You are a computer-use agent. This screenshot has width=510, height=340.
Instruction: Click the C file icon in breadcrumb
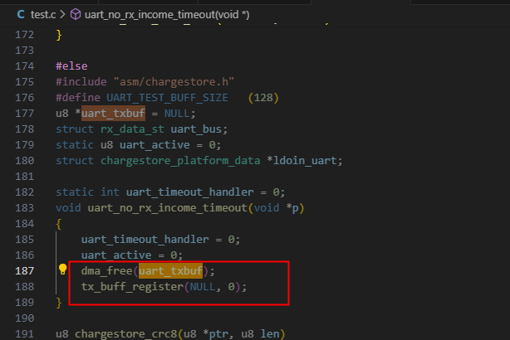tap(21, 14)
